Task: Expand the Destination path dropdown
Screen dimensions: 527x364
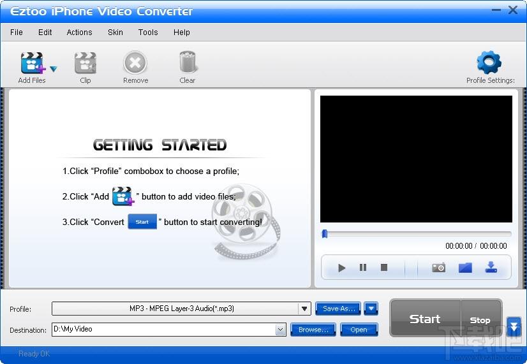Action: point(280,330)
